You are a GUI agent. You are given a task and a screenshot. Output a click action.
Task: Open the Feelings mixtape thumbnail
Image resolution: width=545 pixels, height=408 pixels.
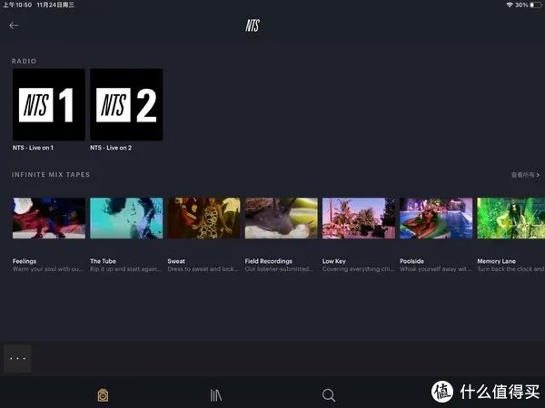click(x=49, y=218)
